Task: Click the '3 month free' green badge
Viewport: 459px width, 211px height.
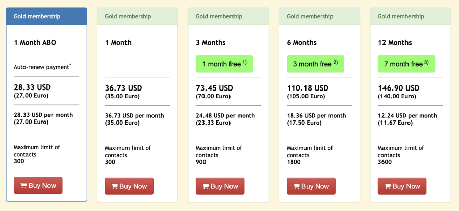Action: pos(315,64)
